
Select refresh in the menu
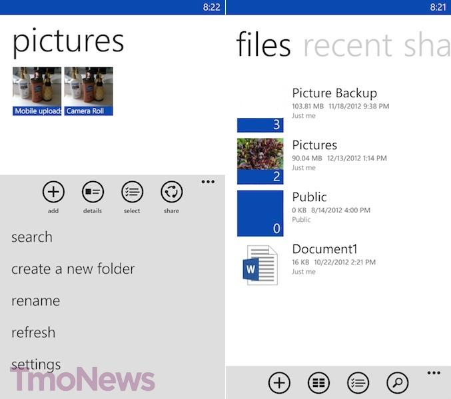[x=33, y=332]
